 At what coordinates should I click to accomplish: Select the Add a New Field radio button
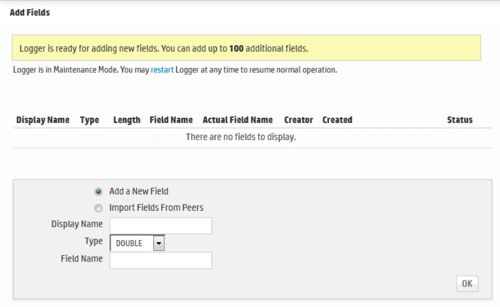click(x=99, y=192)
